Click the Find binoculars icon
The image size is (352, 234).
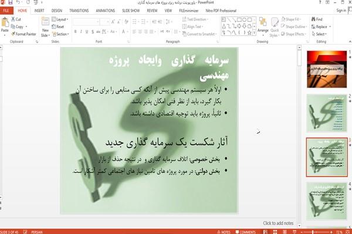point(313,19)
